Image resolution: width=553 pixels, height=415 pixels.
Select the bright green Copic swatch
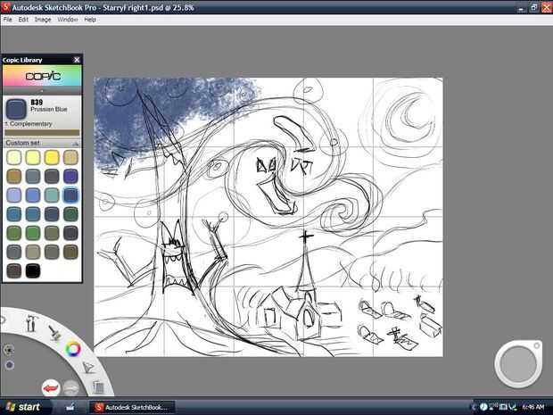pos(33,233)
